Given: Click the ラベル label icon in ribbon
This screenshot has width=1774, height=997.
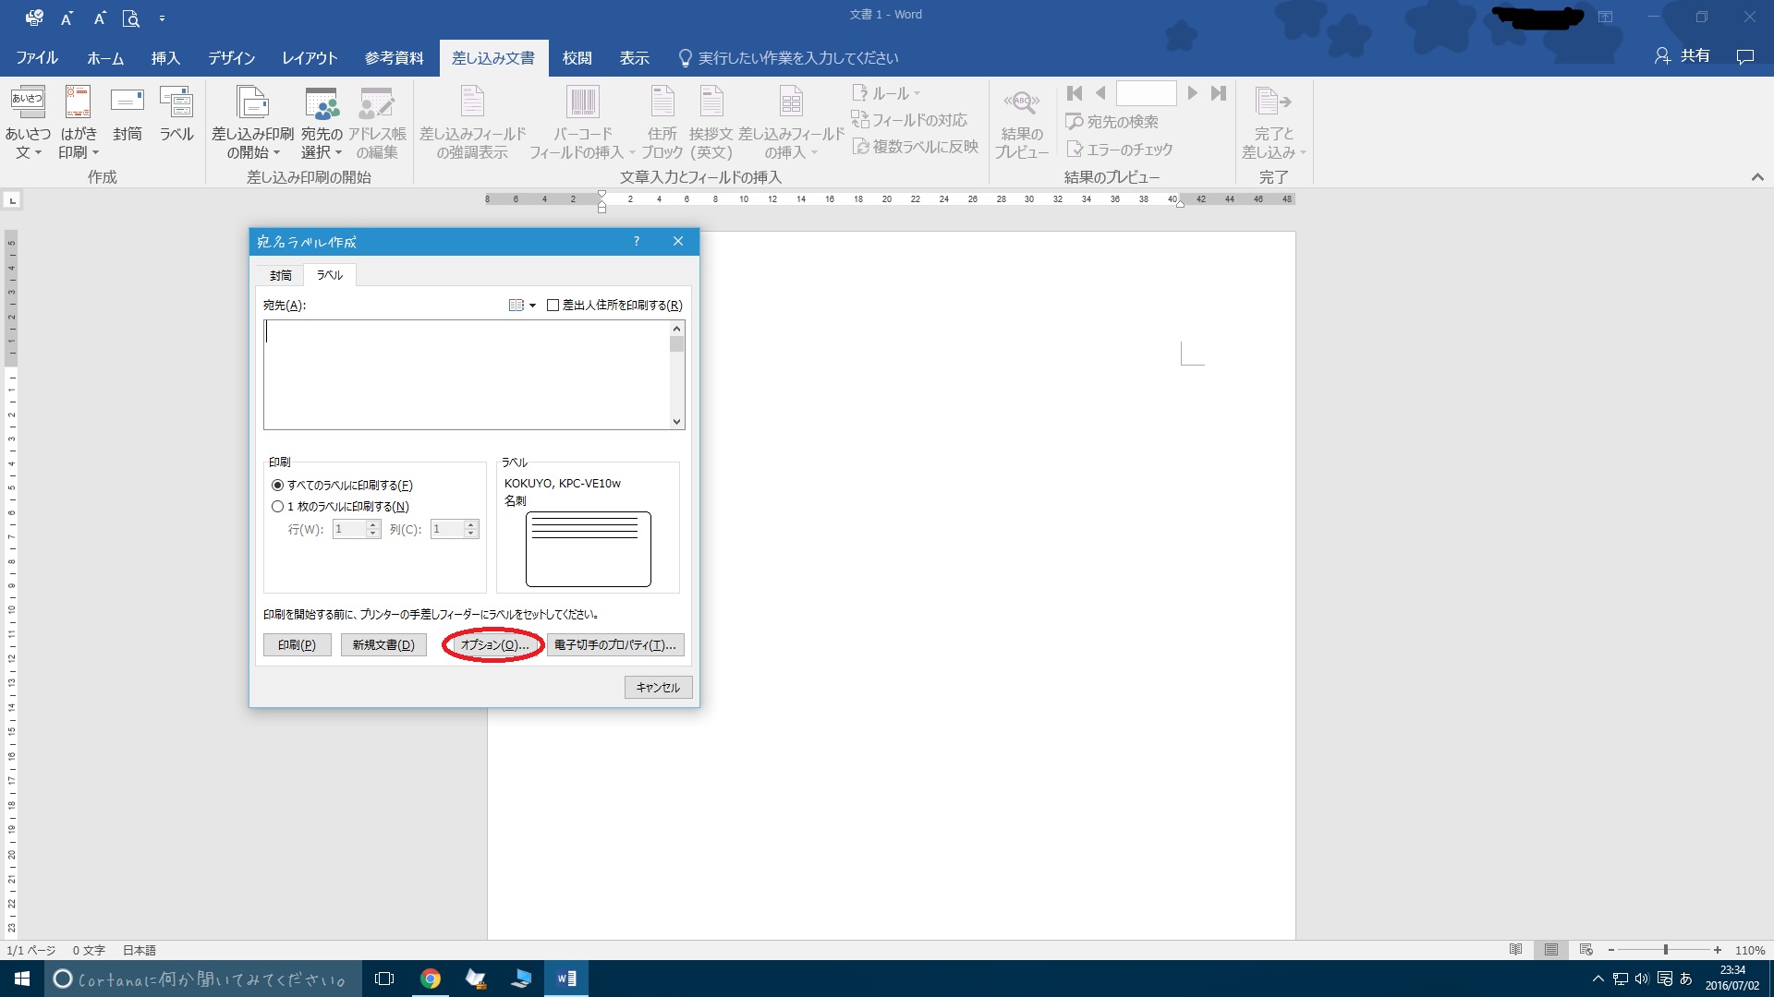Looking at the screenshot, I should click(x=176, y=114).
